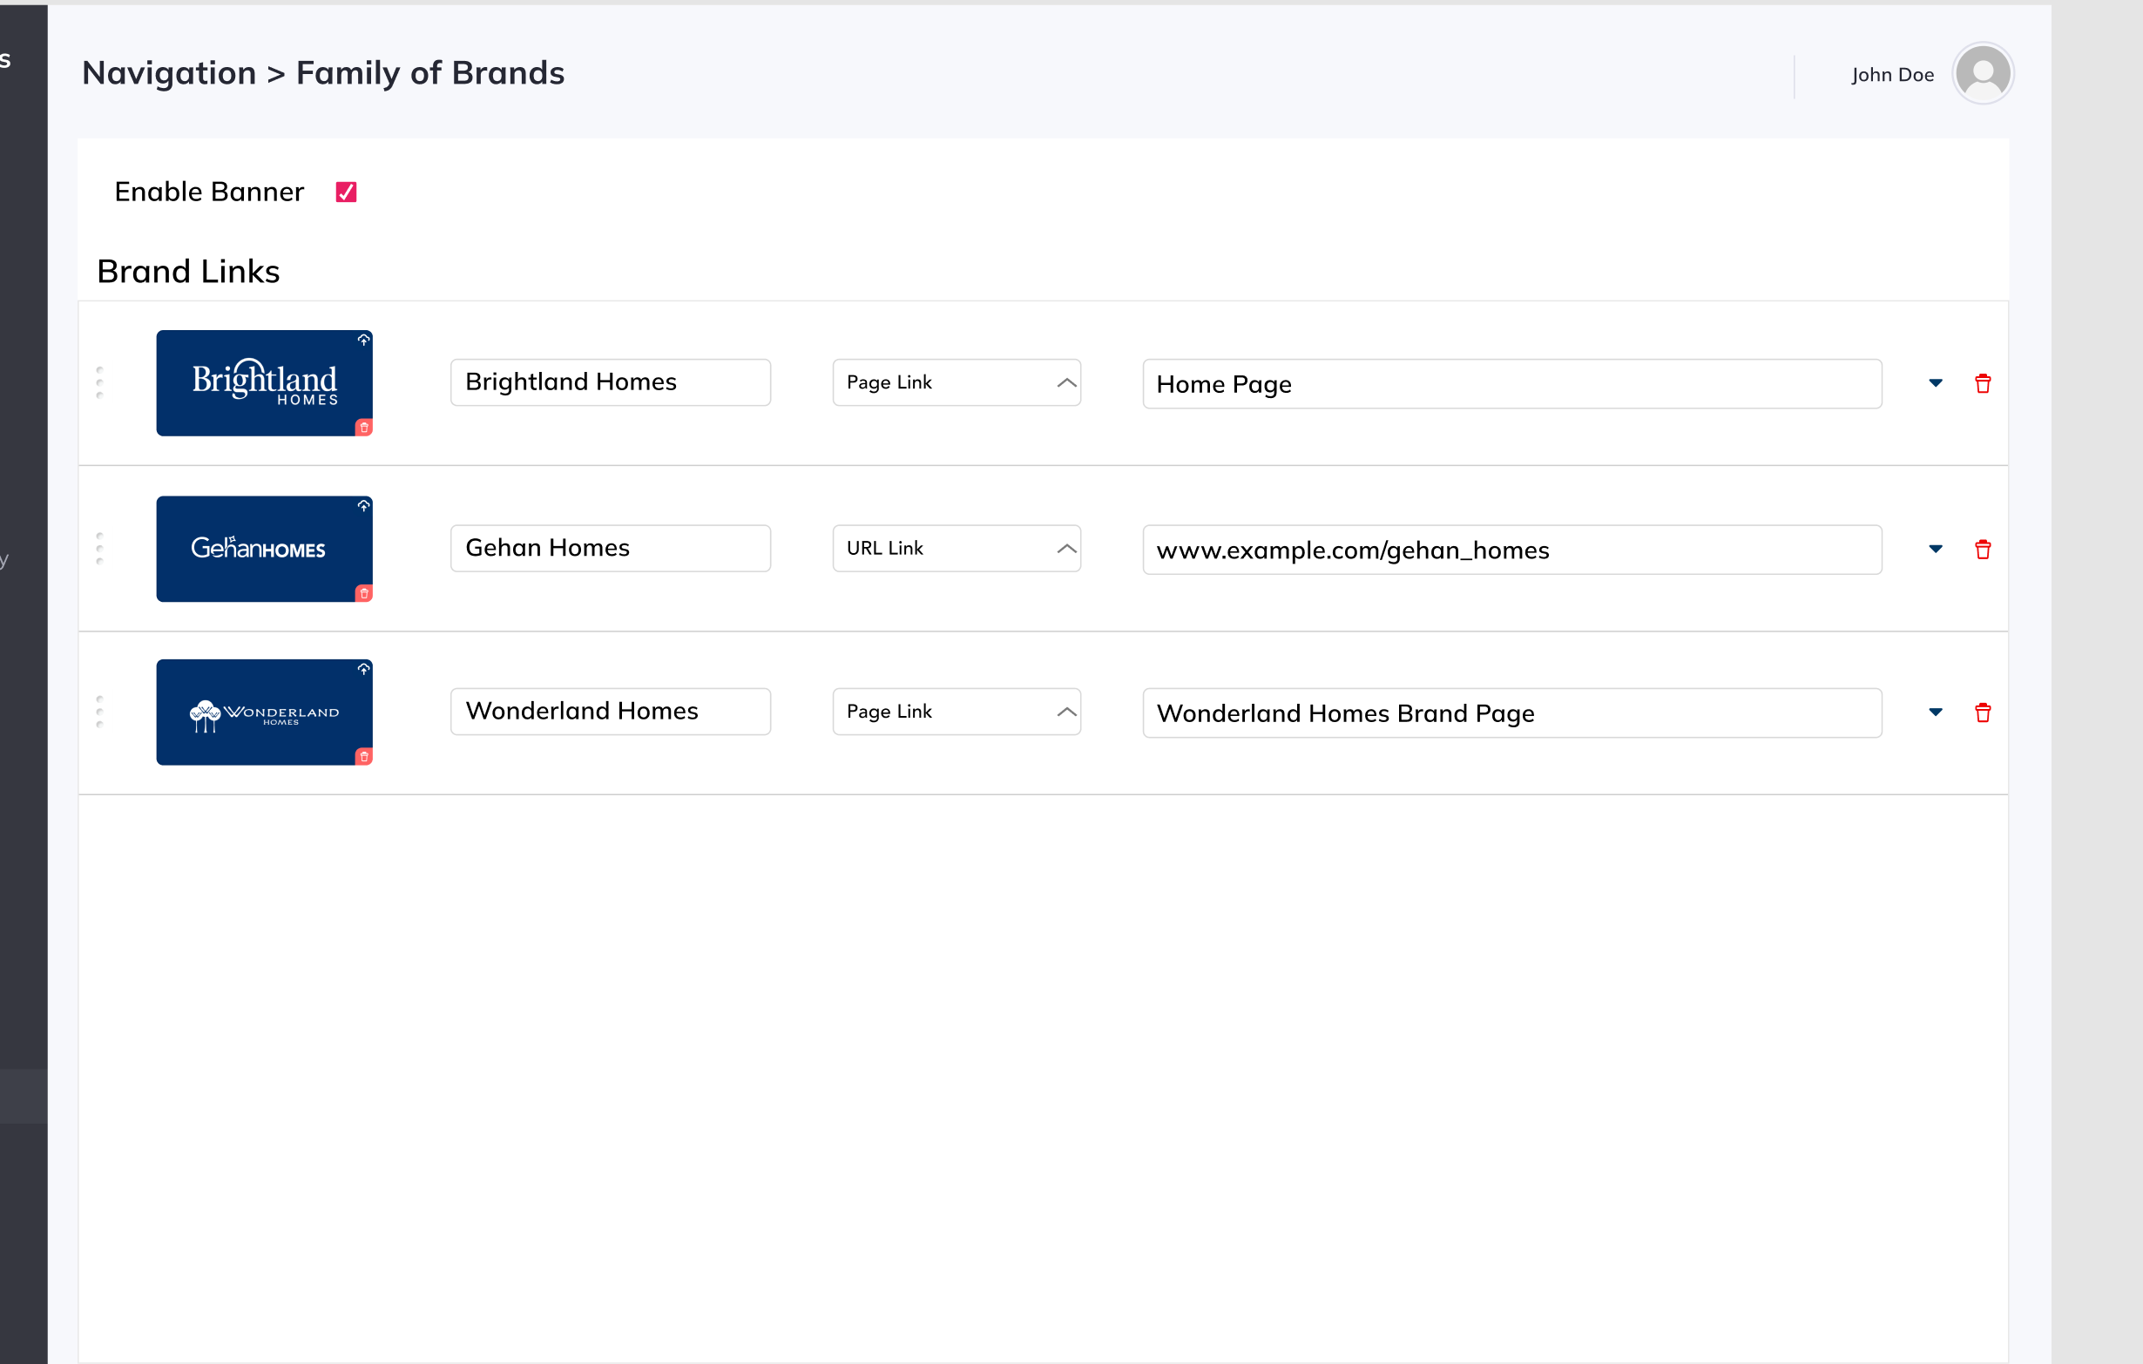
Task: Click upload icon on Gehan Homes logo
Action: click(x=363, y=505)
